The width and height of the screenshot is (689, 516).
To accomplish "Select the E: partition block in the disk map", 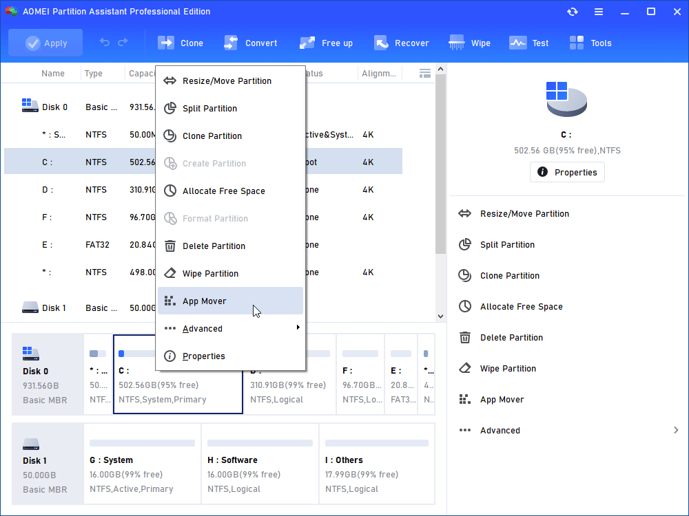I will [401, 374].
